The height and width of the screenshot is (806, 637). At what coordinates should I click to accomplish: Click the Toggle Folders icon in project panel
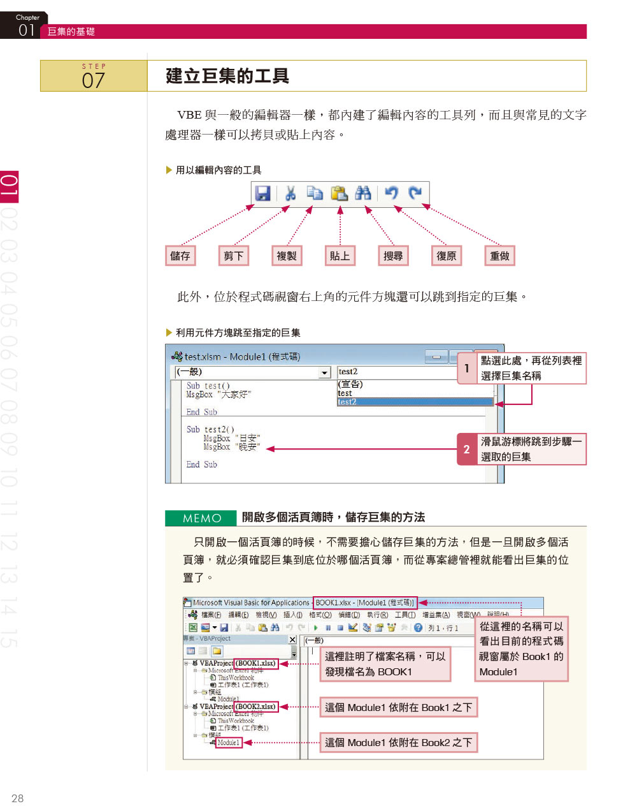[x=217, y=651]
